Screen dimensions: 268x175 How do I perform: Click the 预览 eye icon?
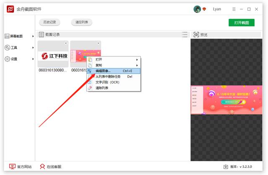click(196, 35)
